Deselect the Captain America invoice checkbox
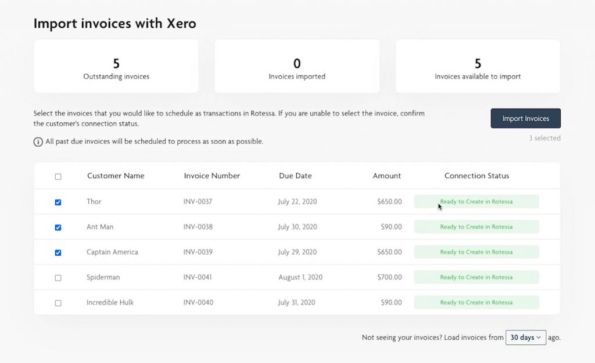Image resolution: width=595 pixels, height=363 pixels. tap(58, 252)
